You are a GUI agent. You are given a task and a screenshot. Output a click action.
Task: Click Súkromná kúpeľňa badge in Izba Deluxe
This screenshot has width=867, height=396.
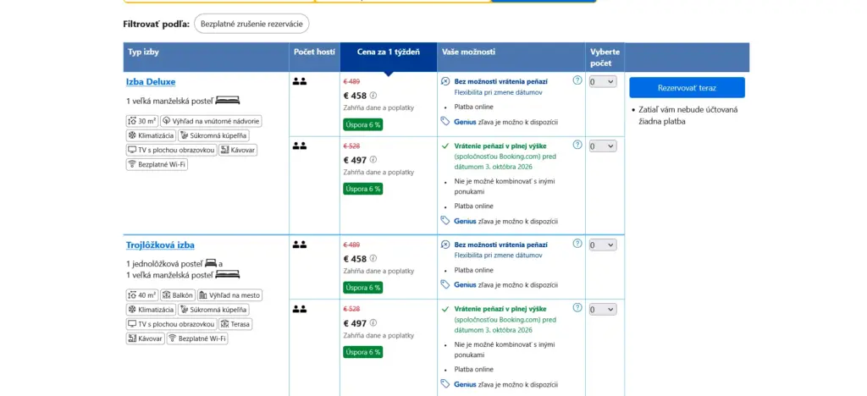pos(213,135)
